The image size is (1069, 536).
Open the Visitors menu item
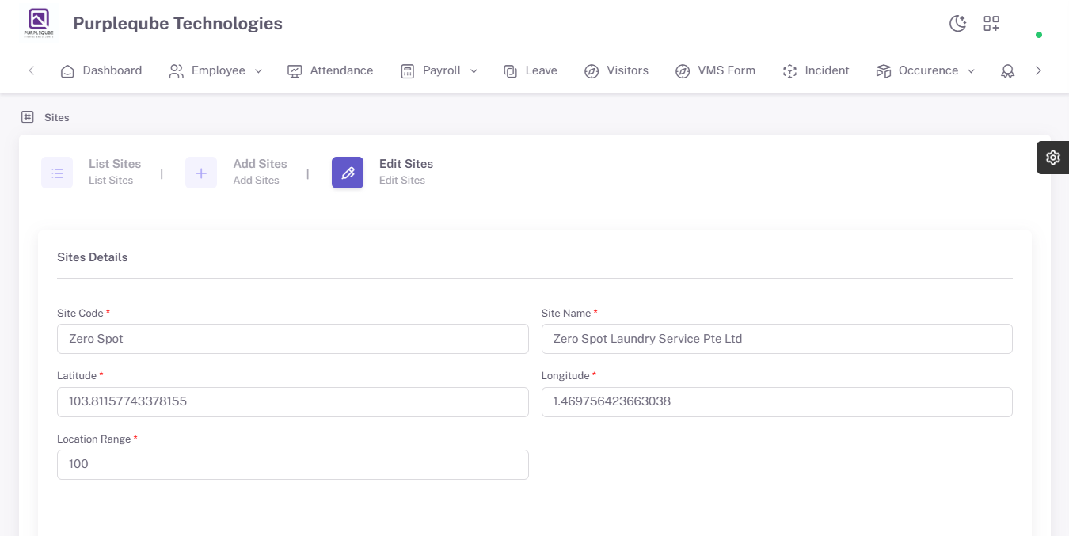coord(616,70)
